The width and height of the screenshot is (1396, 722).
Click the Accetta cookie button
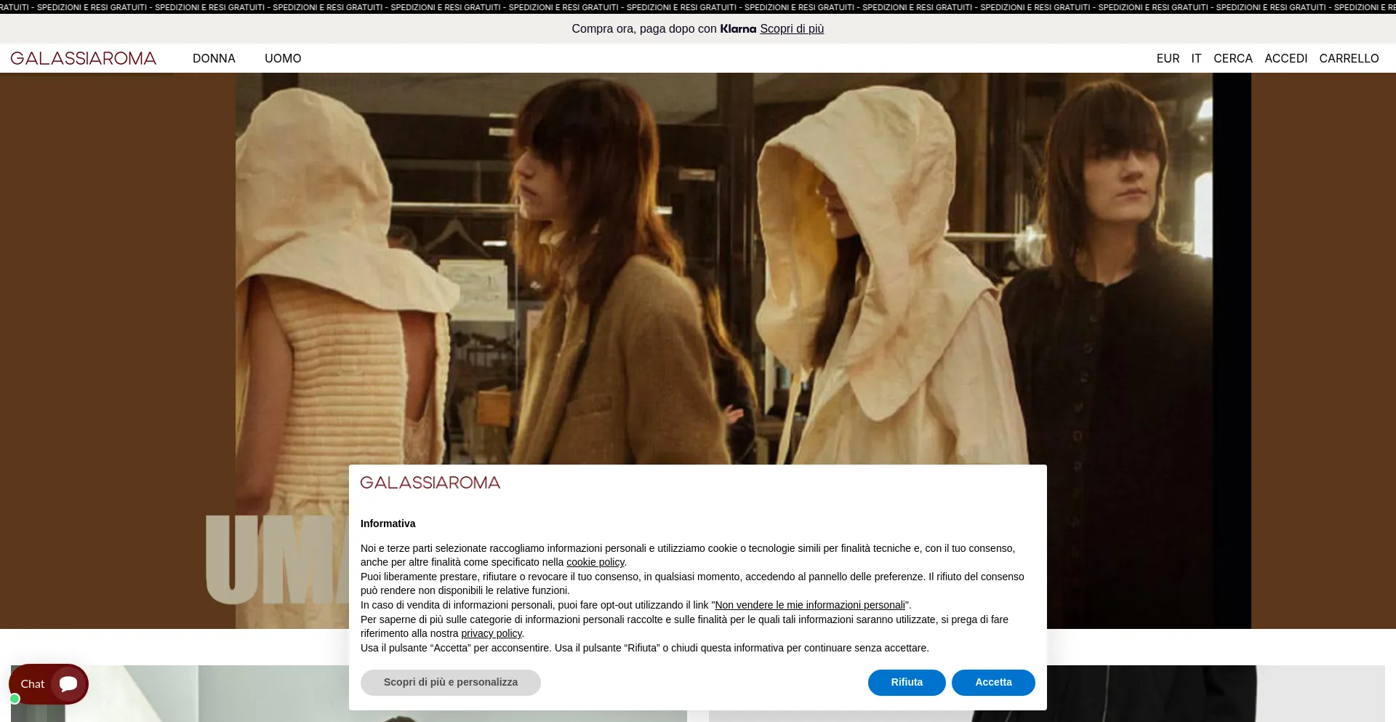993,683
